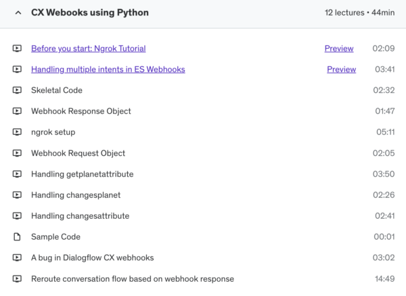Click the 12 lectures • 44min summary
This screenshot has height=296, width=406.
pyautogui.click(x=360, y=12)
